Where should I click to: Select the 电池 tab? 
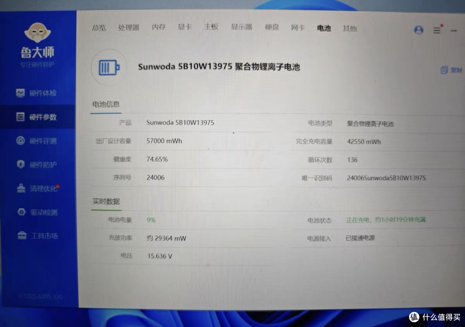tap(324, 28)
